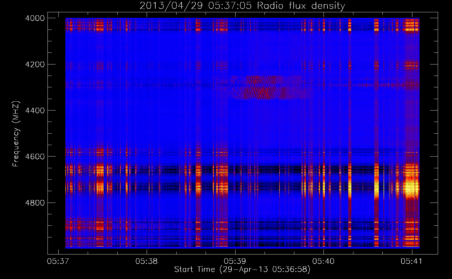Select the 4200 frequency tick label
This screenshot has width=452, height=279.
35,64
